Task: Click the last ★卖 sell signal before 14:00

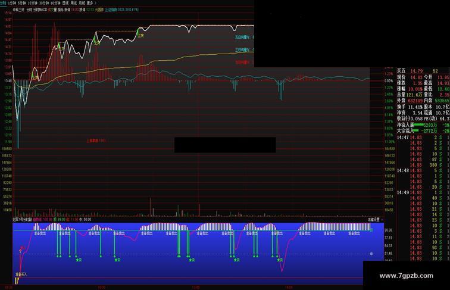Action: [x=280, y=260]
